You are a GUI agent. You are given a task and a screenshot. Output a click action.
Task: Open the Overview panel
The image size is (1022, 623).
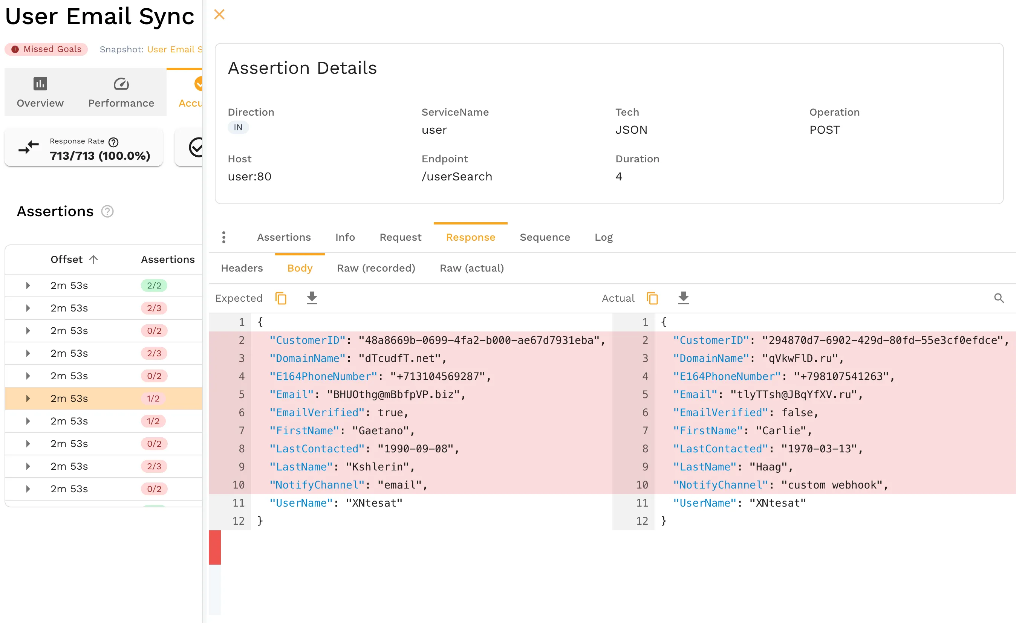pyautogui.click(x=40, y=92)
